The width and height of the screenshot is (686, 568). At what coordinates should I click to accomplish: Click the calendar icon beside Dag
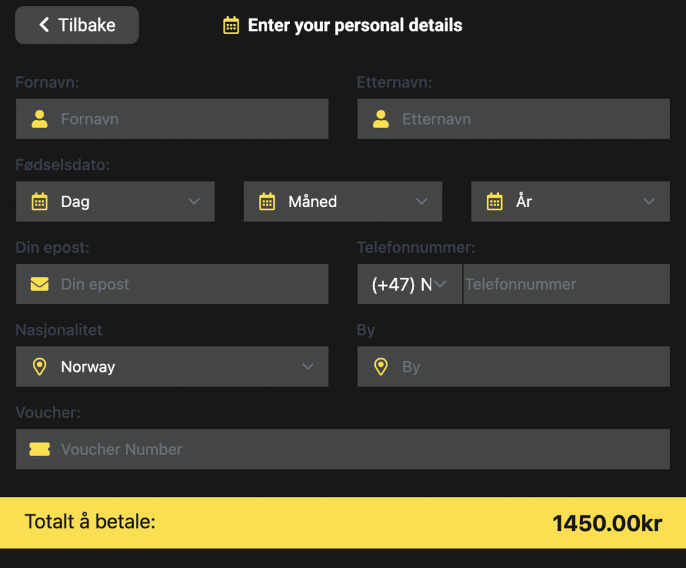click(40, 202)
